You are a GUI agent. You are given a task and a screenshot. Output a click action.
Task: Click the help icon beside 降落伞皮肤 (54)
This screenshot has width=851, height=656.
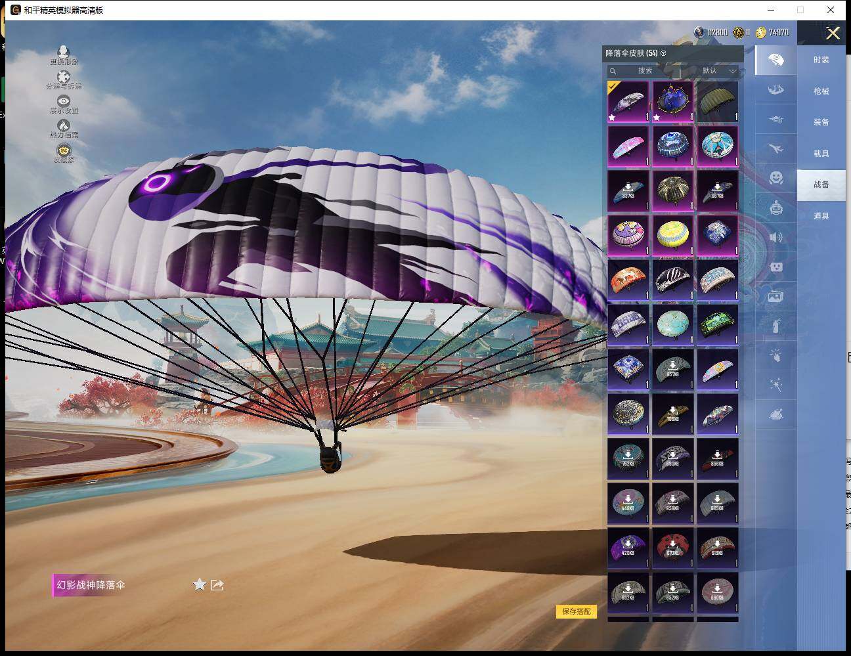point(663,53)
